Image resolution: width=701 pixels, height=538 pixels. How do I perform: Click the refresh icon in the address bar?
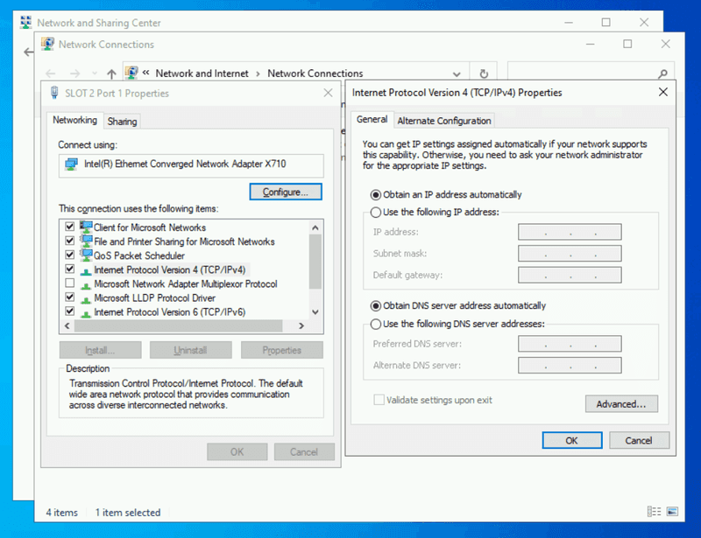pos(483,73)
